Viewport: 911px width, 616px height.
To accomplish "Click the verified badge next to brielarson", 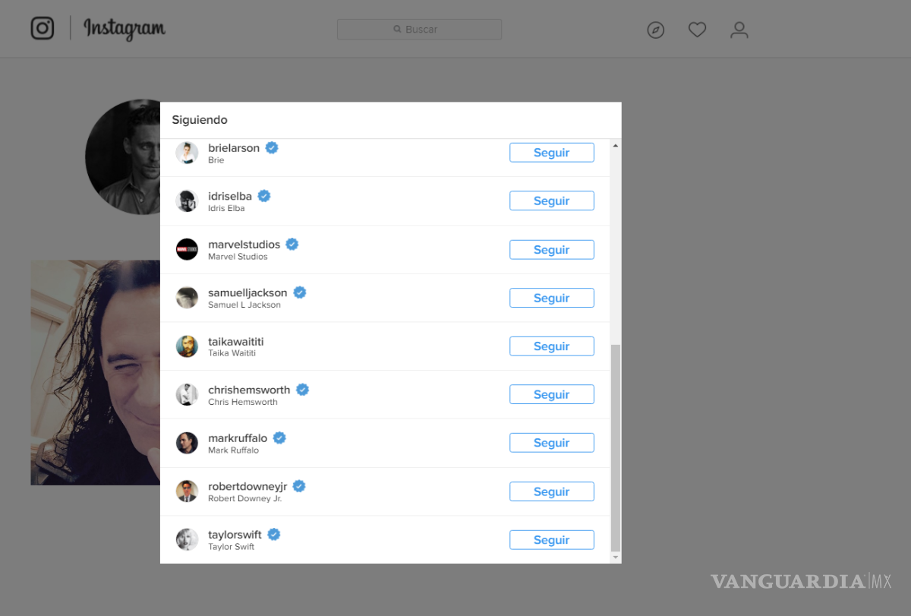I will click(272, 147).
